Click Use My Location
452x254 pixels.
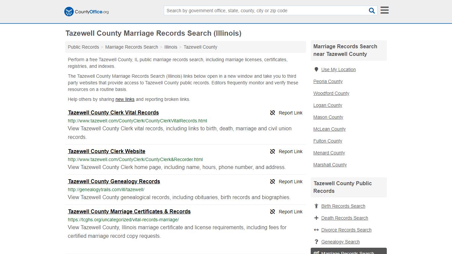tap(338, 69)
